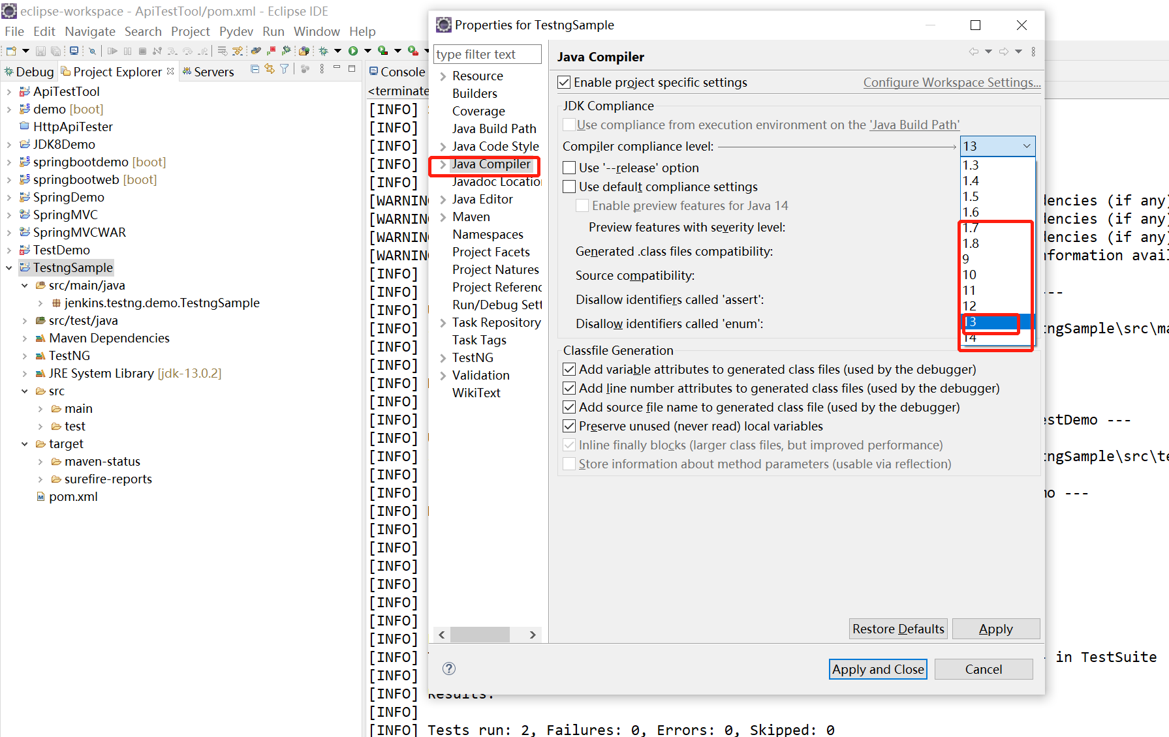Check Use default compliance settings
This screenshot has height=737, width=1169.
[x=569, y=187]
